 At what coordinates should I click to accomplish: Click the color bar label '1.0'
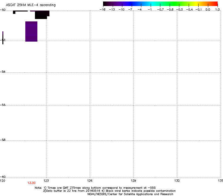218,10
